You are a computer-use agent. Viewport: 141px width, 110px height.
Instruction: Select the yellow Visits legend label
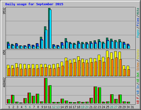coord(138,54)
